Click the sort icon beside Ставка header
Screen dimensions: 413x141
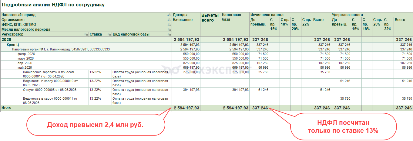point(109,34)
